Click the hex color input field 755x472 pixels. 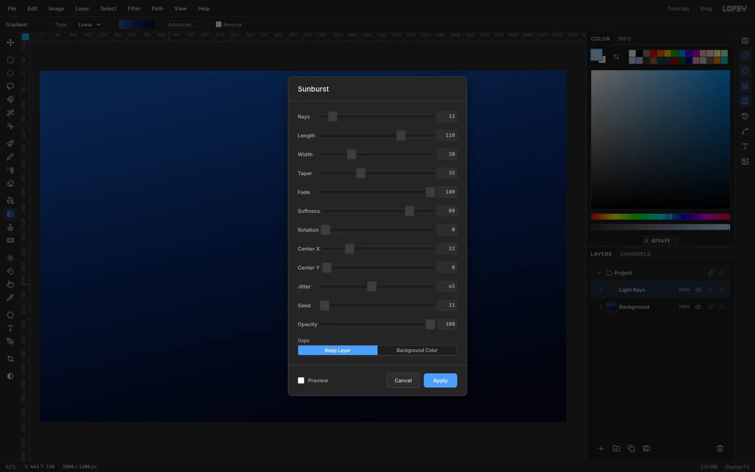click(x=661, y=241)
